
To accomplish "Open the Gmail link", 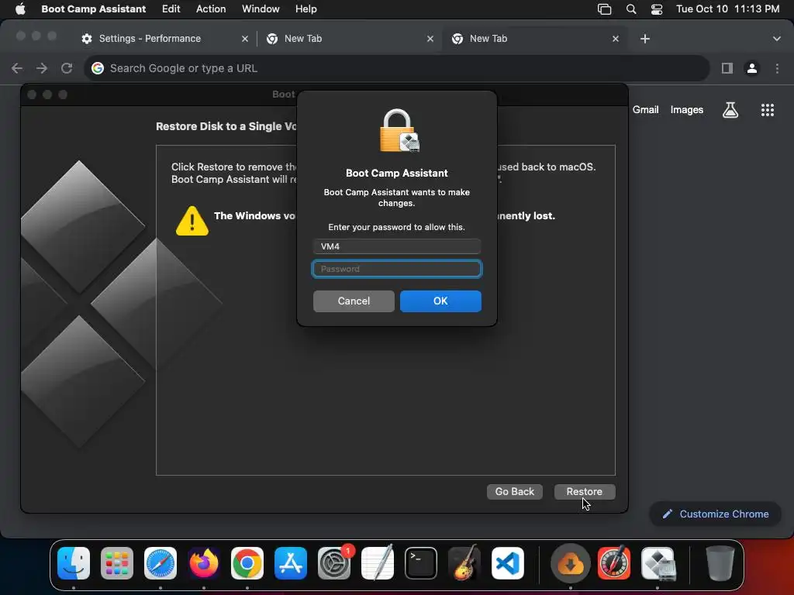I will [646, 110].
